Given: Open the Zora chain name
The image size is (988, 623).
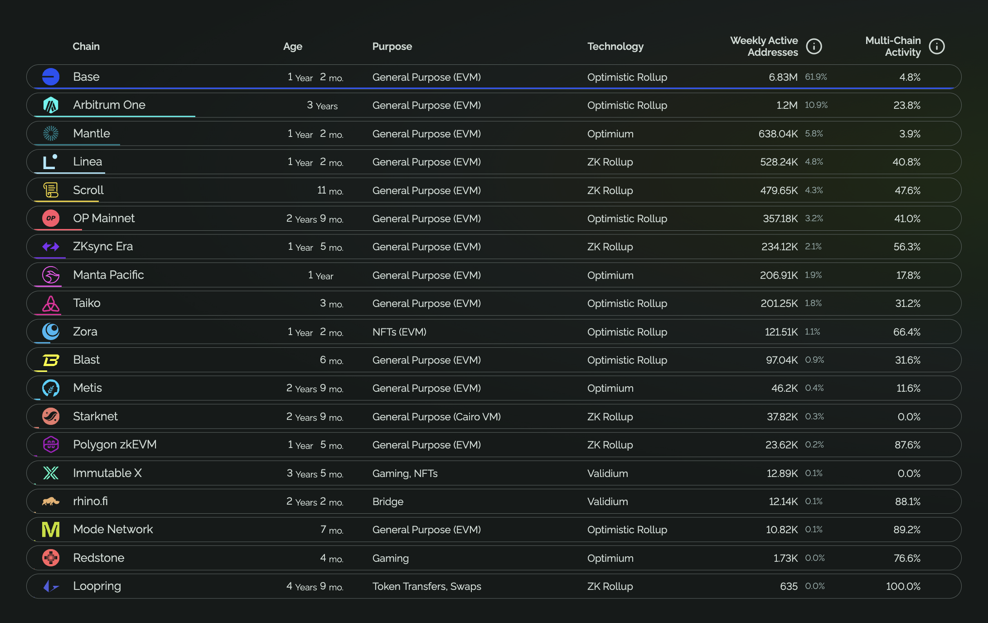Looking at the screenshot, I should (85, 331).
